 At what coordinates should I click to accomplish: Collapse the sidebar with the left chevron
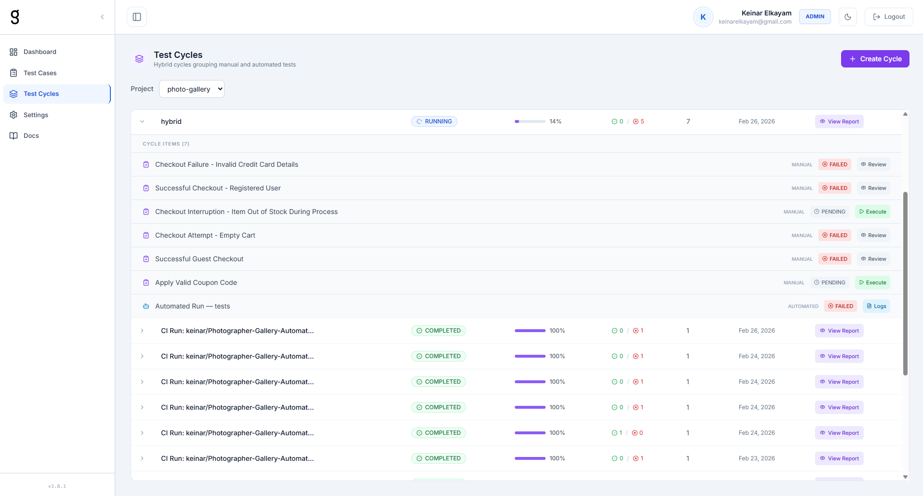(102, 17)
